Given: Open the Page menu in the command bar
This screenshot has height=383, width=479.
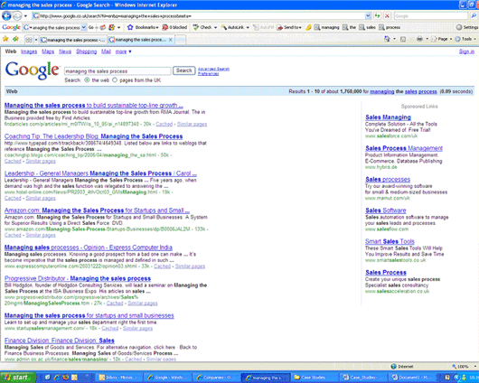Looking at the screenshot, I should tap(441, 39).
